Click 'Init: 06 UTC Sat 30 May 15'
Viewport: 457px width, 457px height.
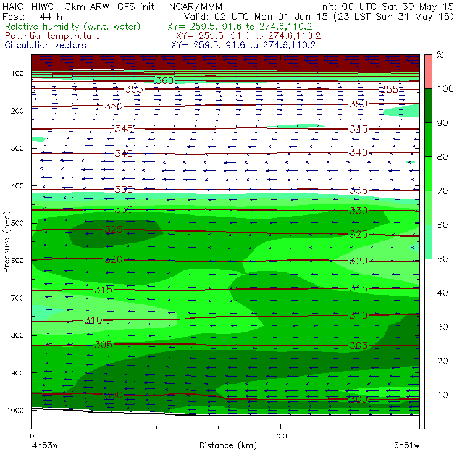click(x=387, y=6)
